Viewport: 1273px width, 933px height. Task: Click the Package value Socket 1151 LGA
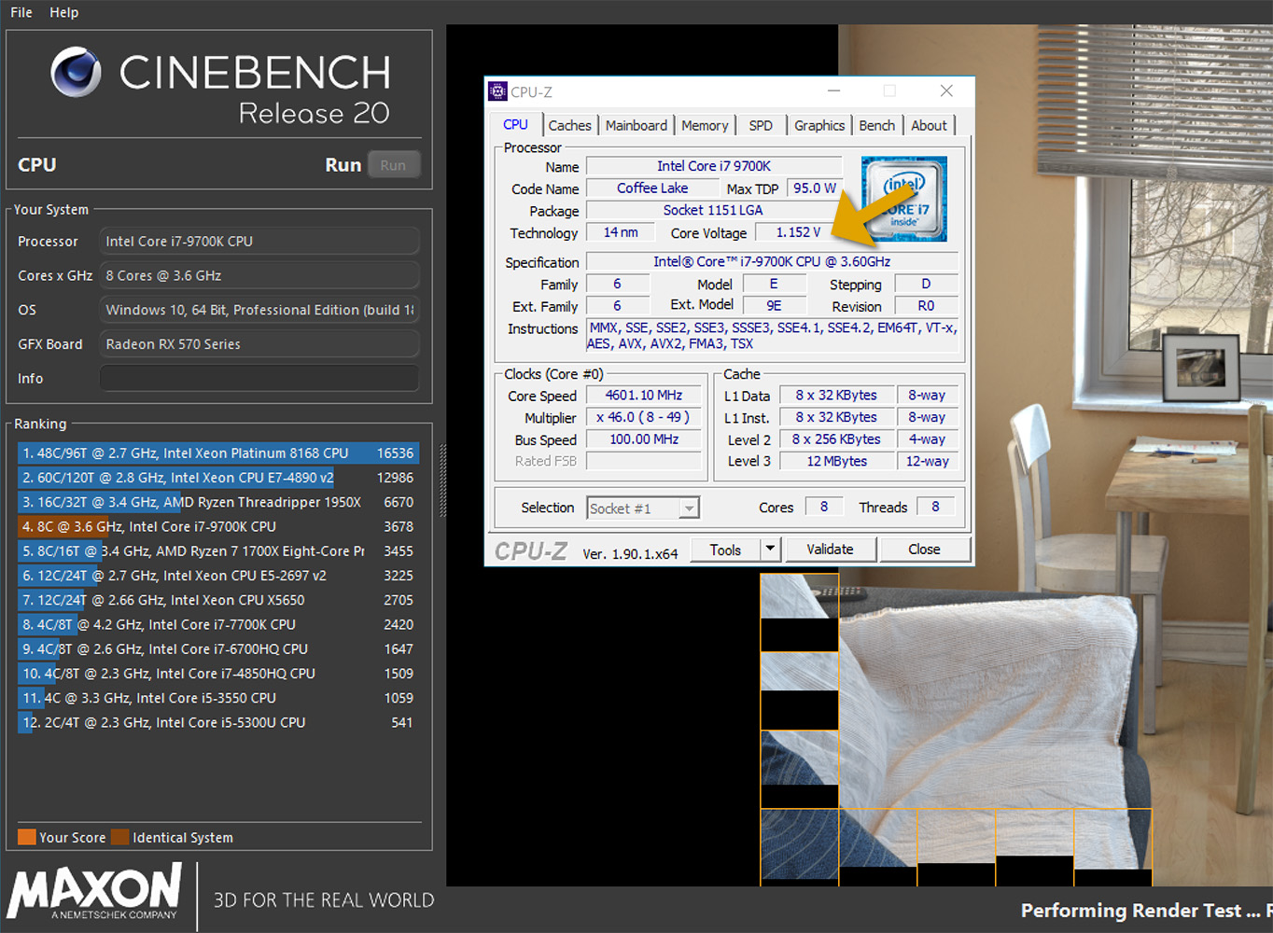point(713,211)
